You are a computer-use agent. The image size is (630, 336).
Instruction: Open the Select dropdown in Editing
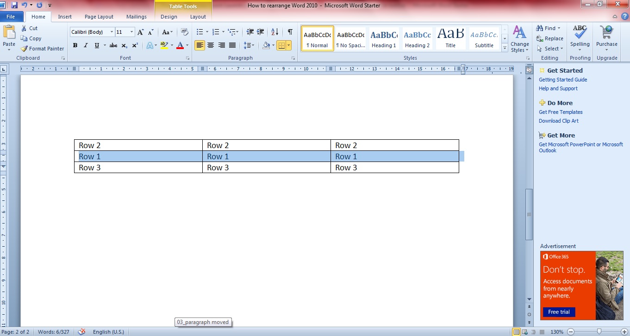click(x=550, y=49)
